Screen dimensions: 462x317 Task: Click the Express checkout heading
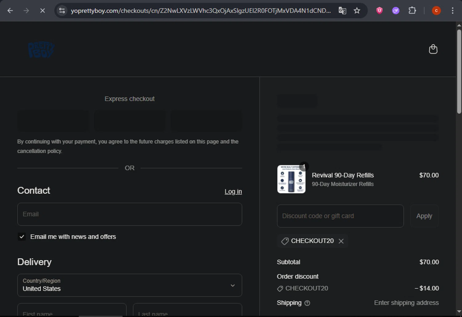pos(130,99)
